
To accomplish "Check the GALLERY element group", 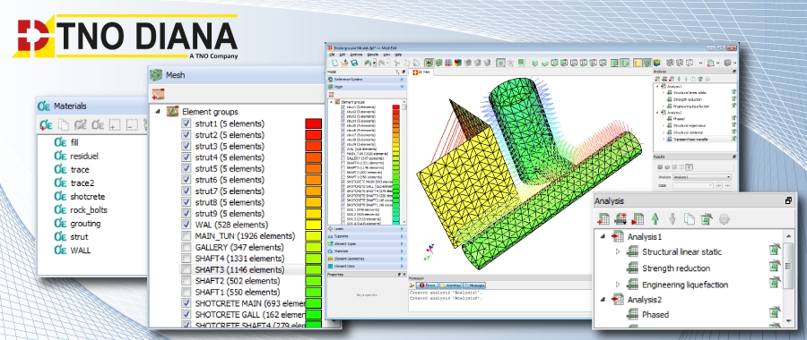I will [x=187, y=247].
